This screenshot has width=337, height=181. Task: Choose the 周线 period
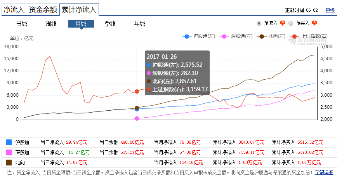[x=51, y=24]
